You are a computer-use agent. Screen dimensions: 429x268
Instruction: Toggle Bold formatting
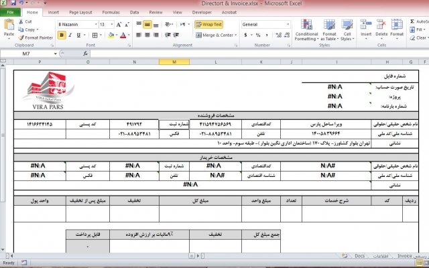point(62,35)
